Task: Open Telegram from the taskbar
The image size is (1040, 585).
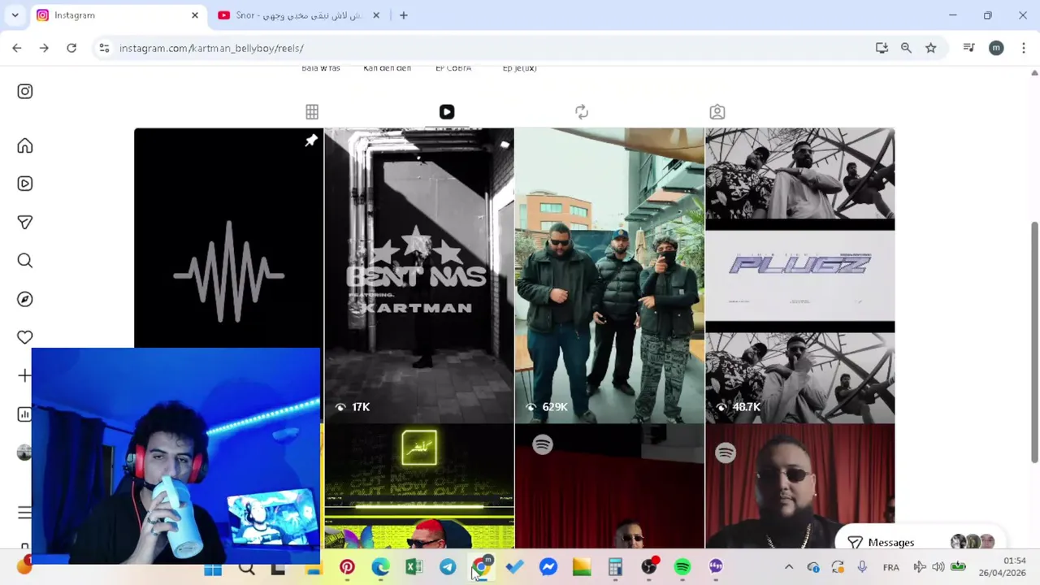Action: pyautogui.click(x=448, y=567)
